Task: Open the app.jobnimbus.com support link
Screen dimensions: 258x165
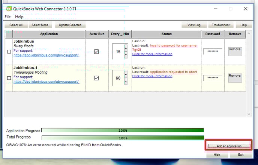Action: point(46,55)
